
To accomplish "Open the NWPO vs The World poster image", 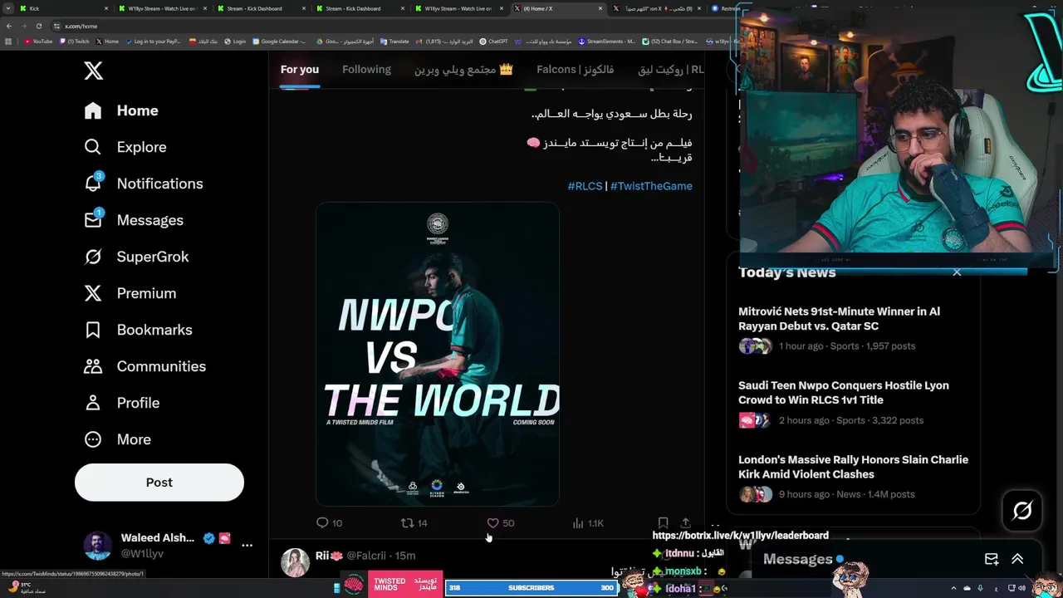I will point(438,355).
